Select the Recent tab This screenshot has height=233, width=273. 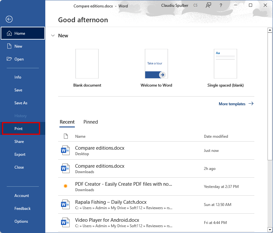(x=67, y=122)
